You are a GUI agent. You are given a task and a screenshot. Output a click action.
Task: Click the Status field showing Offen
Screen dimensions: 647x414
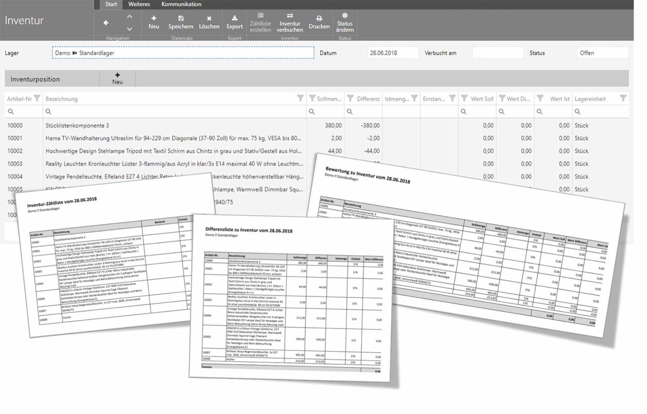[603, 53]
